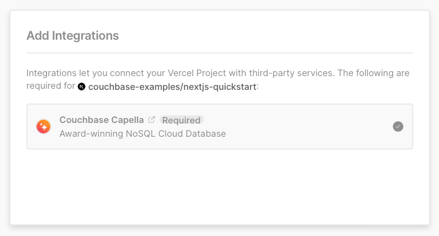Click the words The following are in the paragraph
The width and height of the screenshot is (439, 236).
coord(373,73)
